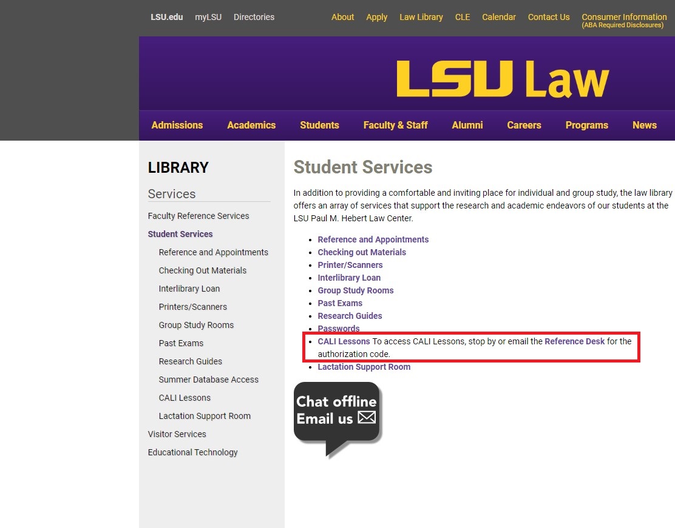Follow Research Guides bullet link
675x528 pixels.
pos(350,316)
